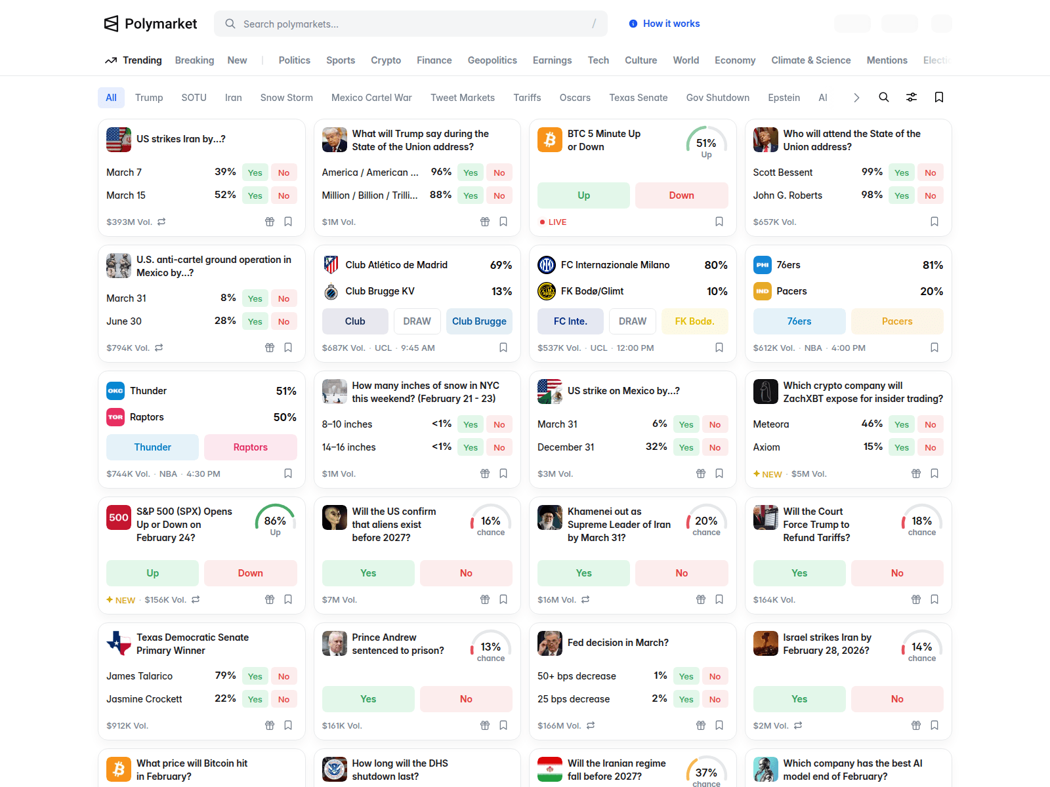Focus the Search polymarkets field
Screen dimensions: 1050x787
[411, 24]
